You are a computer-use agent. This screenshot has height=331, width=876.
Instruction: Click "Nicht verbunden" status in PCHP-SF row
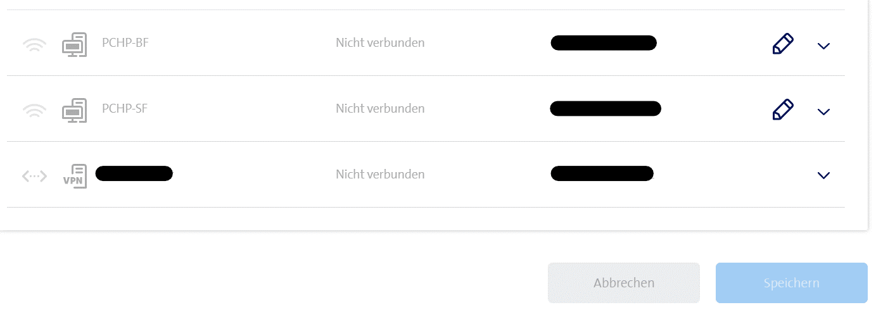click(x=380, y=108)
